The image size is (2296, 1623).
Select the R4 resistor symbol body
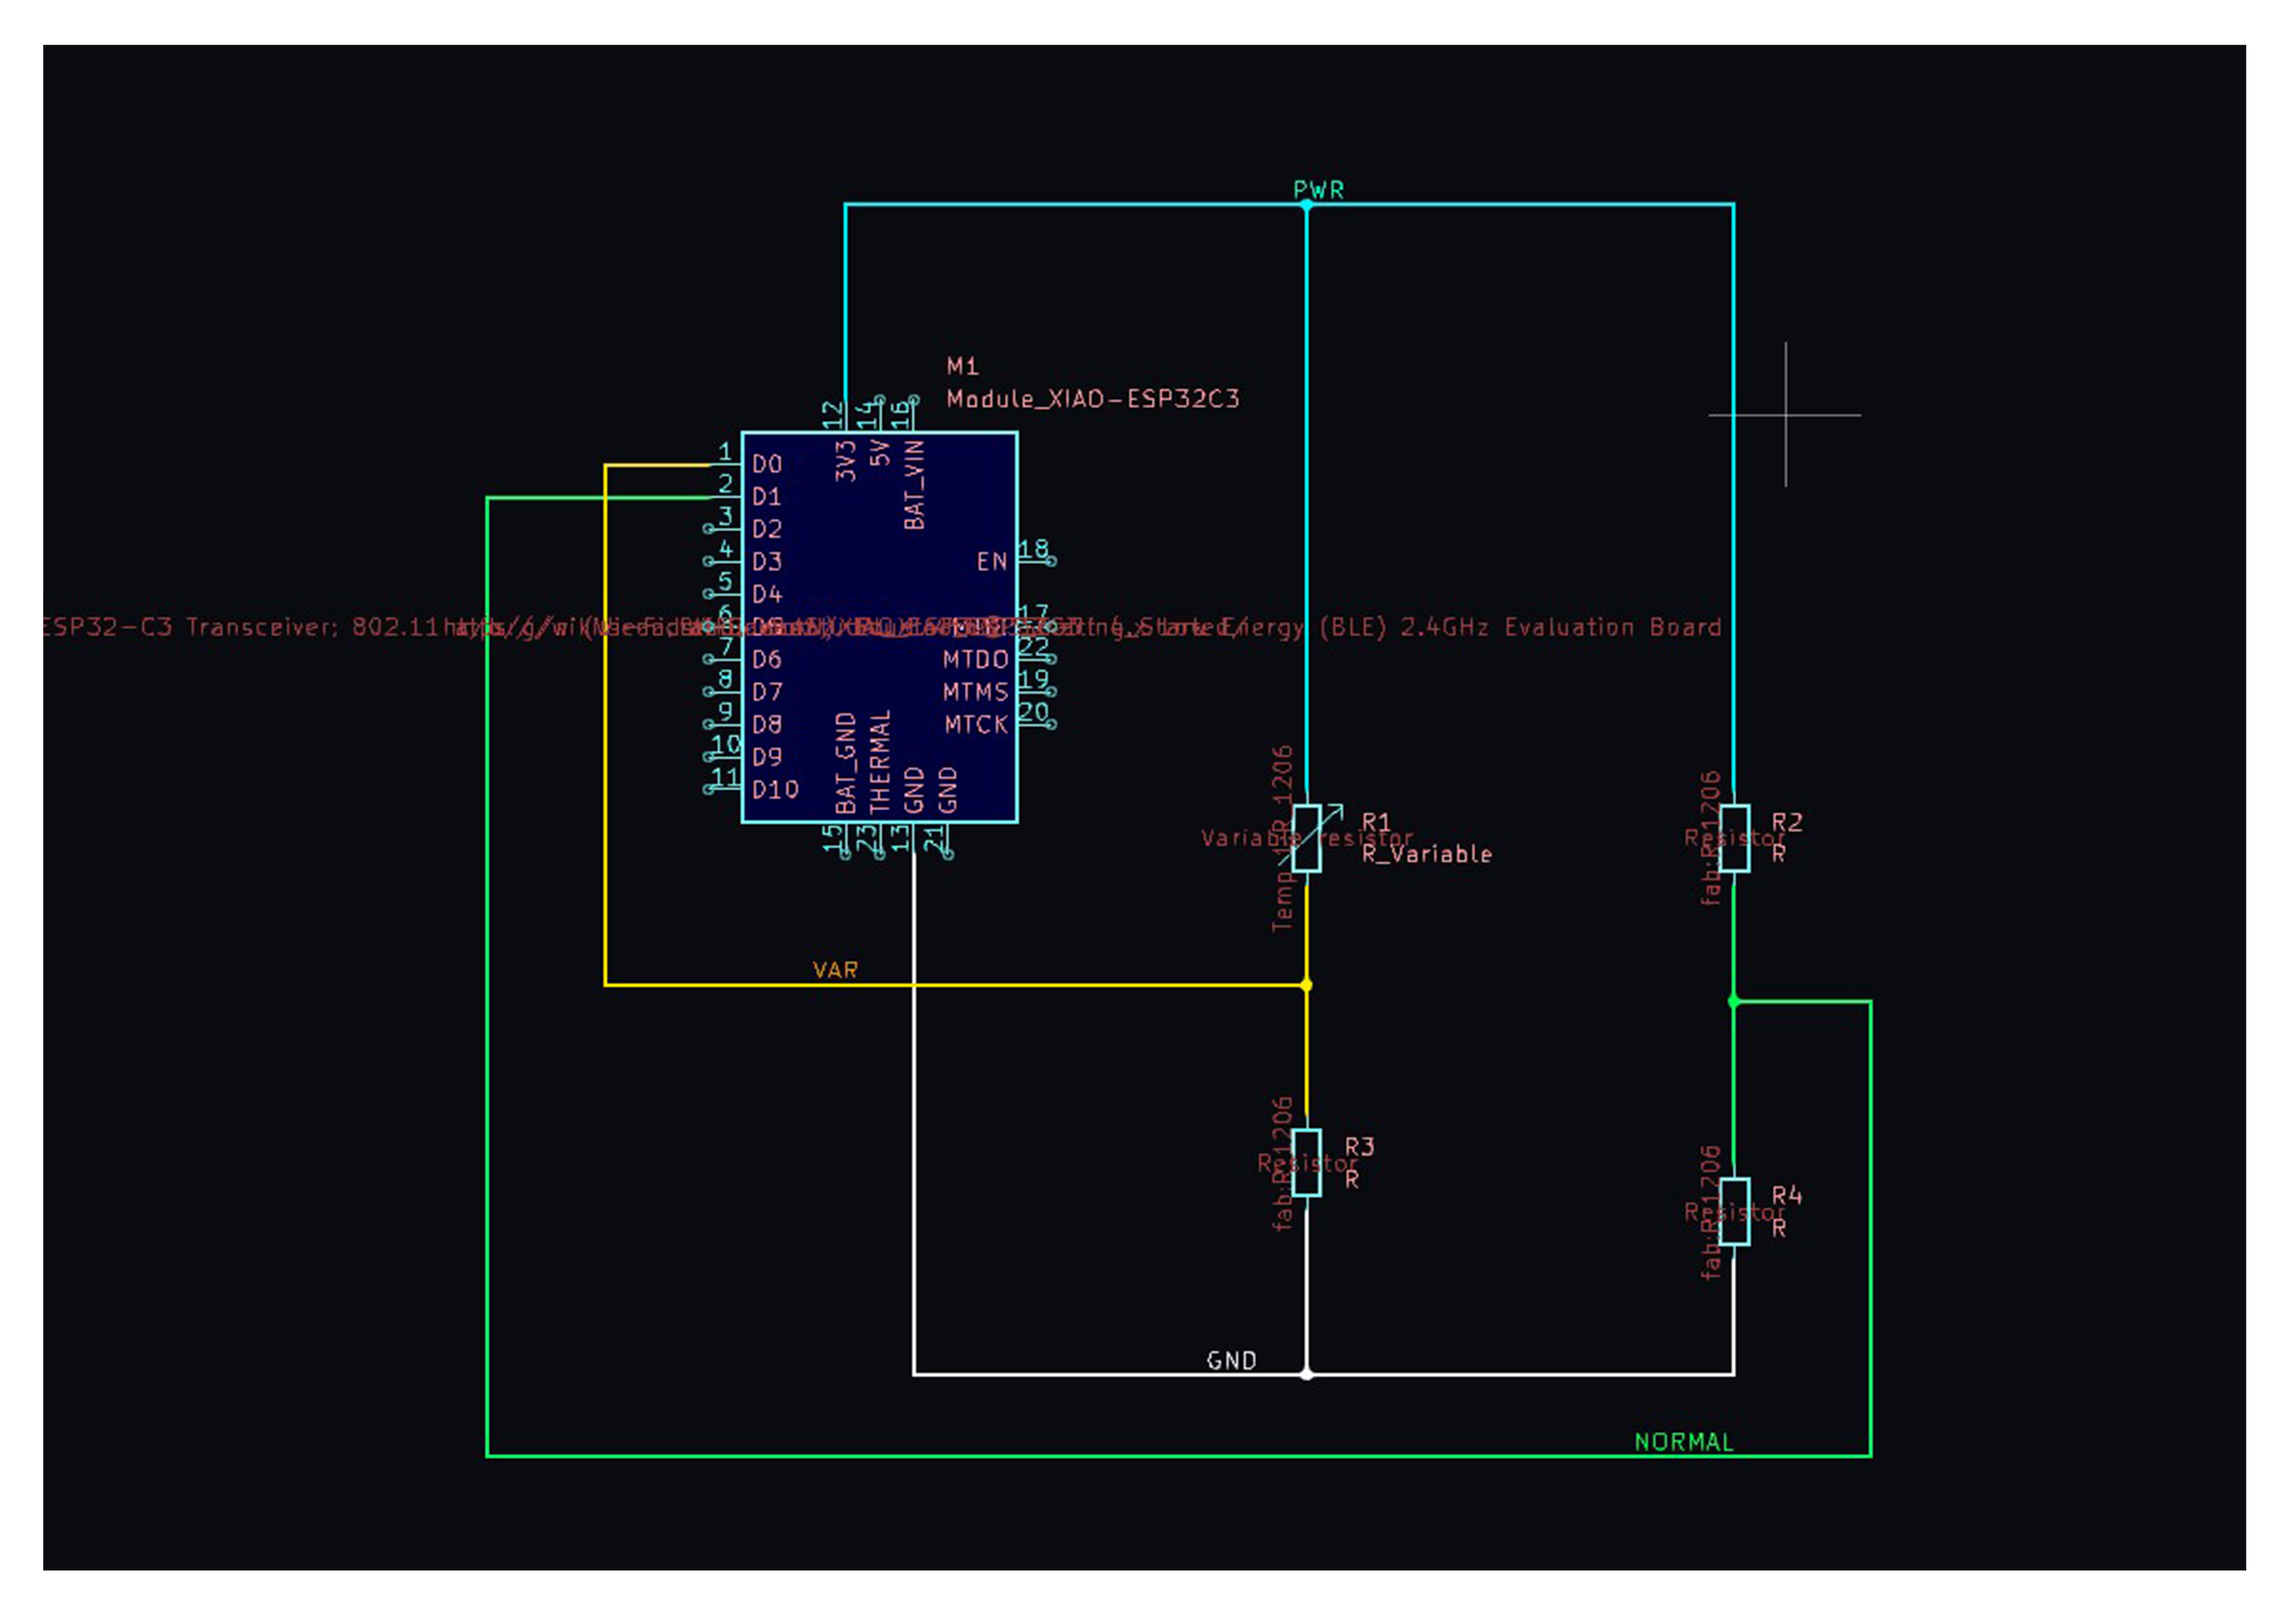coord(1735,1212)
